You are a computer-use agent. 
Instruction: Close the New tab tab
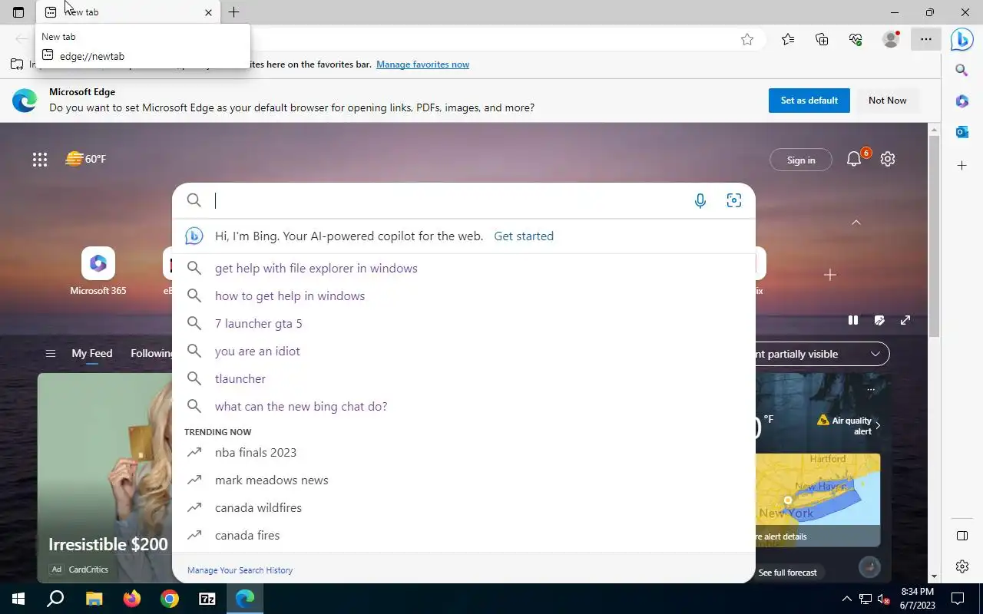point(208,12)
